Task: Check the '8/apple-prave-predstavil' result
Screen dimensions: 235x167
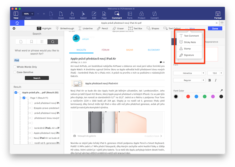Action: [x=32, y=108]
